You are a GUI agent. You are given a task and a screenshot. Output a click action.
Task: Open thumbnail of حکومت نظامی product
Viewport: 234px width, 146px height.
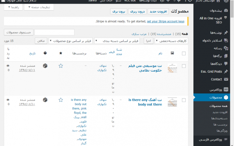172,68
